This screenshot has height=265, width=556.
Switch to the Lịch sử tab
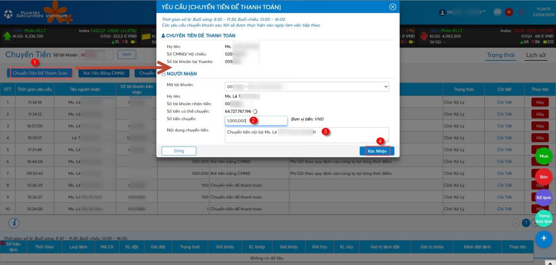coord(536,55)
